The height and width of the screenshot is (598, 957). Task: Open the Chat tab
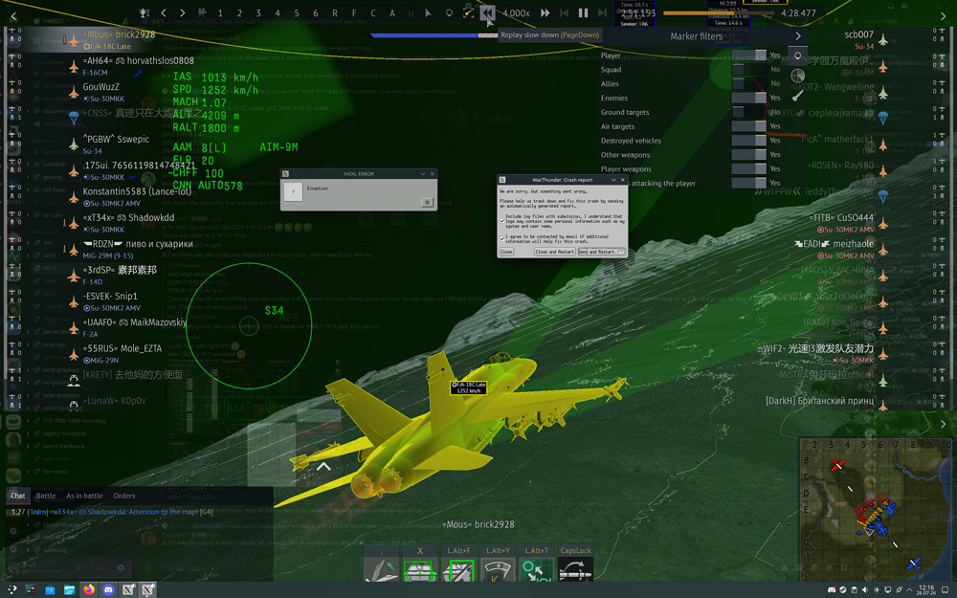click(17, 496)
